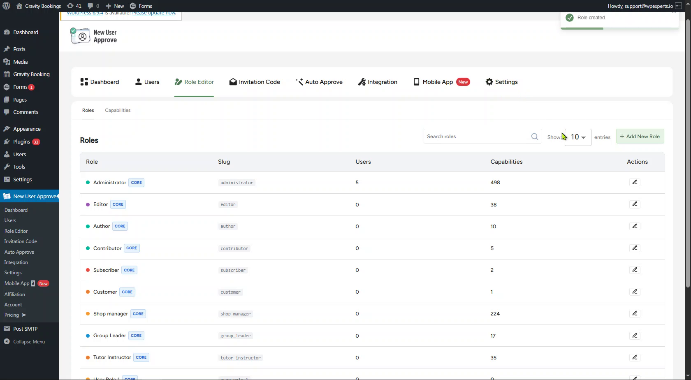Click the tutor_instructor slug text

241,358
